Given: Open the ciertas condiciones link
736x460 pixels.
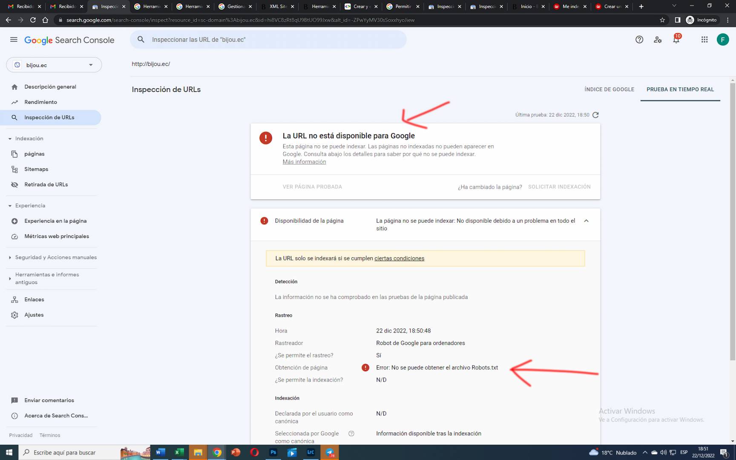Looking at the screenshot, I should 399,259.
